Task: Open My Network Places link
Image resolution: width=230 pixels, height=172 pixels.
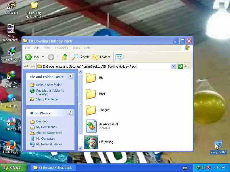Action: [x=49, y=144]
